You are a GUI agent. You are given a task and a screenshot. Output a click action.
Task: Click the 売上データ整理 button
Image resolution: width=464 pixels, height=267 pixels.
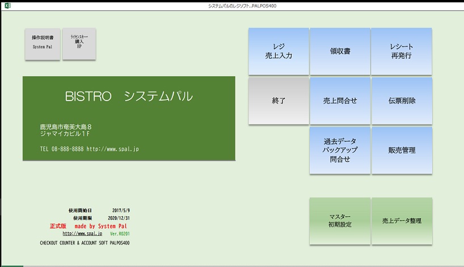tap(402, 221)
